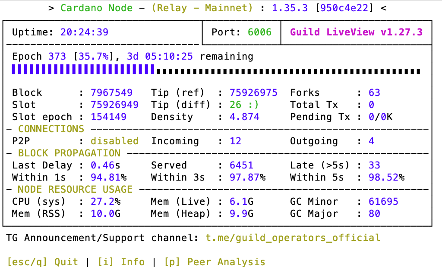442x267 pixels.
Task: Select the Tip (ref) value 75926975
Action: click(x=253, y=92)
